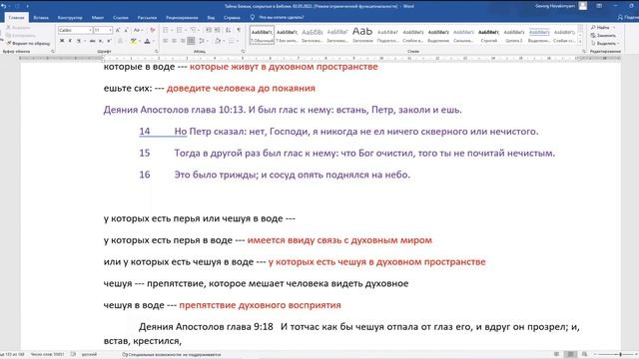Screen dimensions: 639x359
Task: Increase font size with the larger A icon
Action: (x=118, y=30)
